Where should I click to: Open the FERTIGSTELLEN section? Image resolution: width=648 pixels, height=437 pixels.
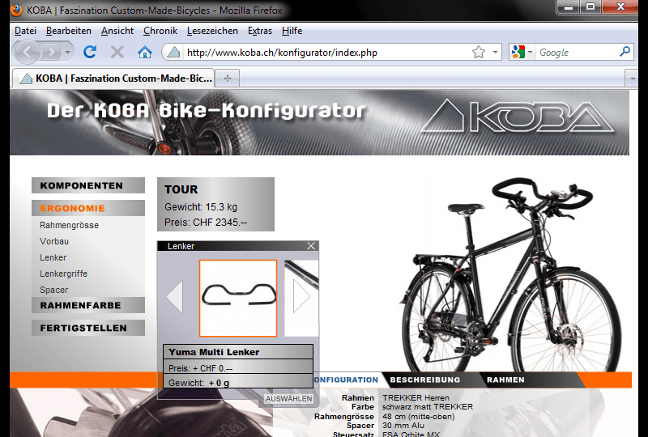point(88,328)
